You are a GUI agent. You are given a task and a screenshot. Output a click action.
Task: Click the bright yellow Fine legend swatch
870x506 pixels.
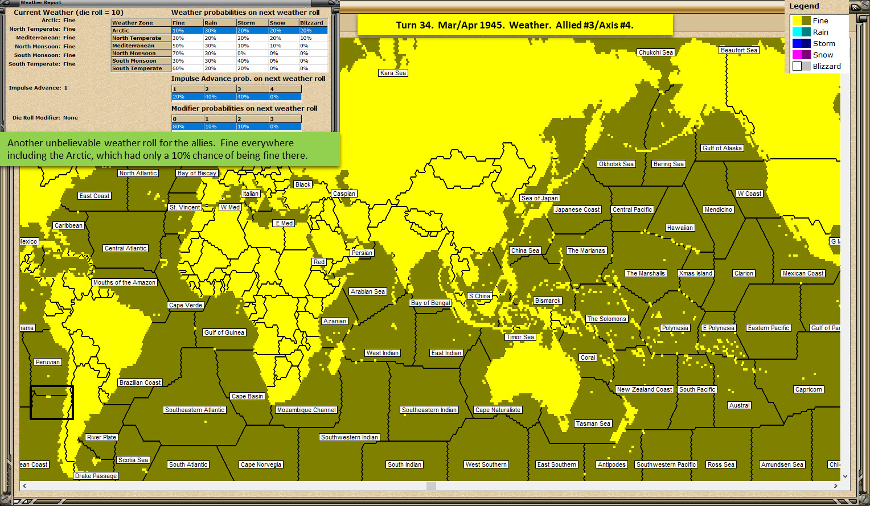click(797, 20)
